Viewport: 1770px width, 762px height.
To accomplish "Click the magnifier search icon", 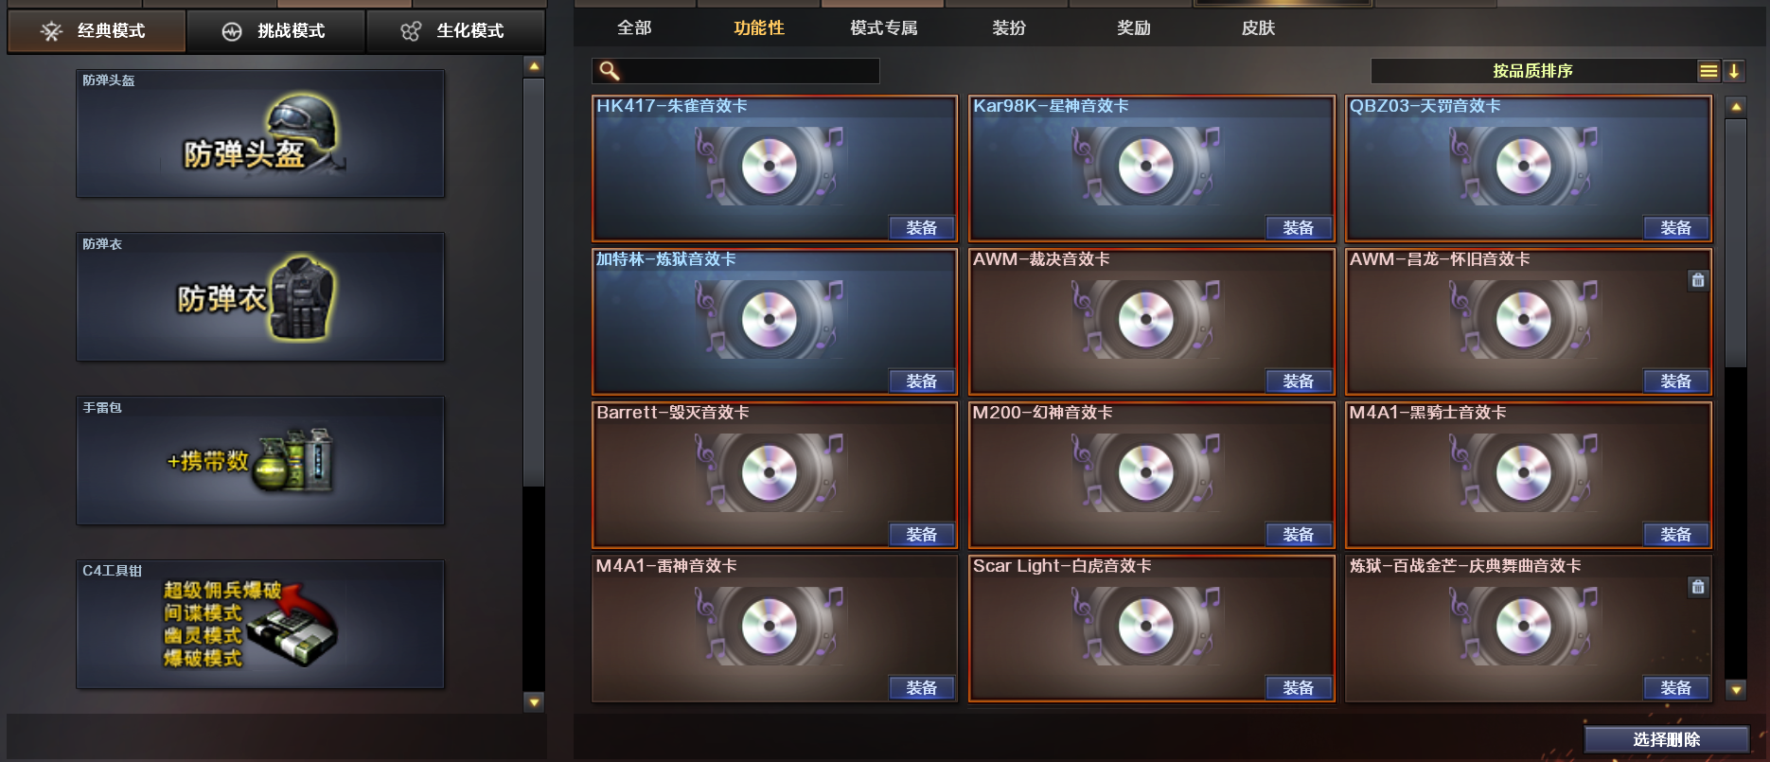I will (x=610, y=71).
